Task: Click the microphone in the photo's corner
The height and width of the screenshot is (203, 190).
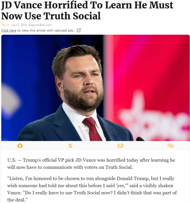Action: pyautogui.click(x=140, y=139)
